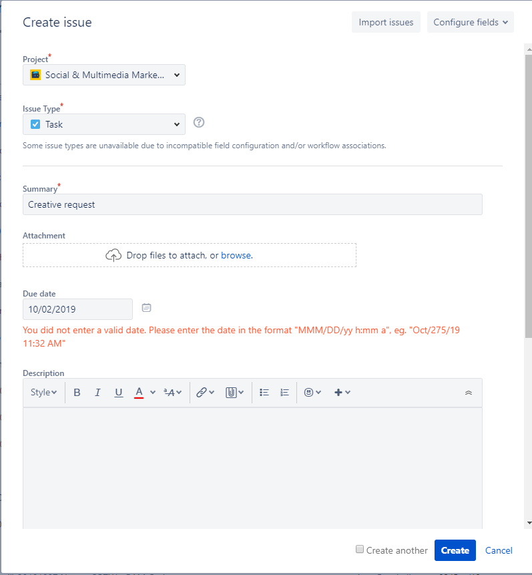Screen dimensions: 532x575
Task: Click inside the Description text area
Action: (x=252, y=467)
